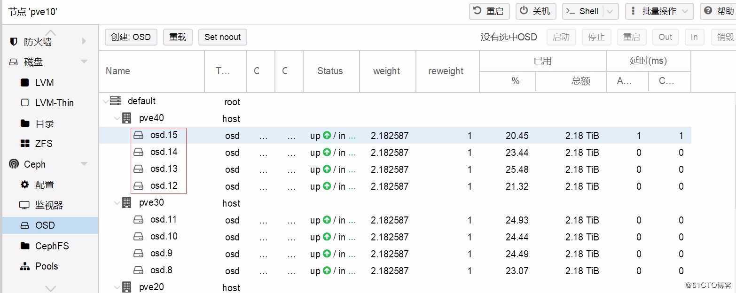
Task: Click the drive icon for osd.14
Action: (x=138, y=152)
